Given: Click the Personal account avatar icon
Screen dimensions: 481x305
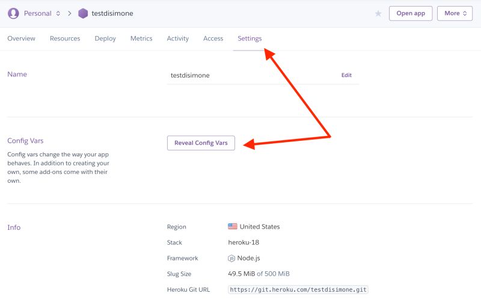Looking at the screenshot, I should pyautogui.click(x=13, y=13).
